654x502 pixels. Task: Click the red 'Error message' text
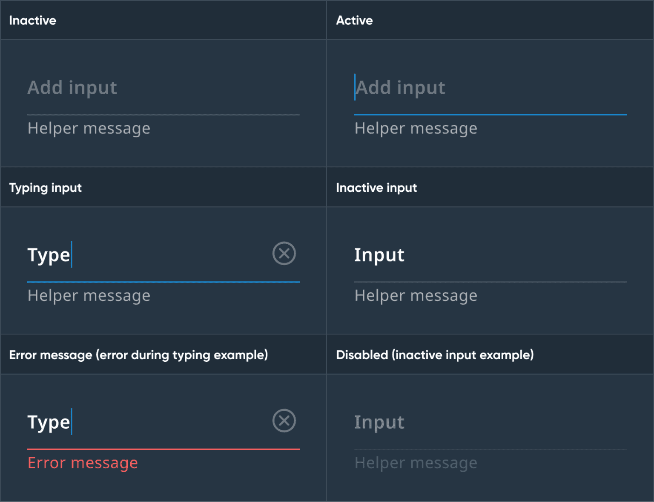point(83,463)
